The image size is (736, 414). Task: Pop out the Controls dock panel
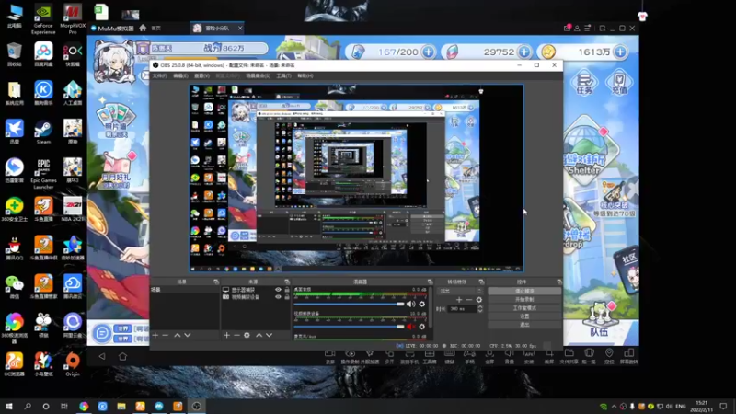click(x=559, y=282)
